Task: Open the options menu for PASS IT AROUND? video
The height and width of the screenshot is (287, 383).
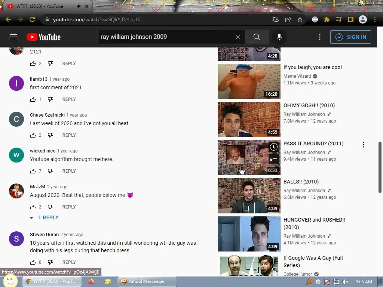Action: (x=364, y=145)
